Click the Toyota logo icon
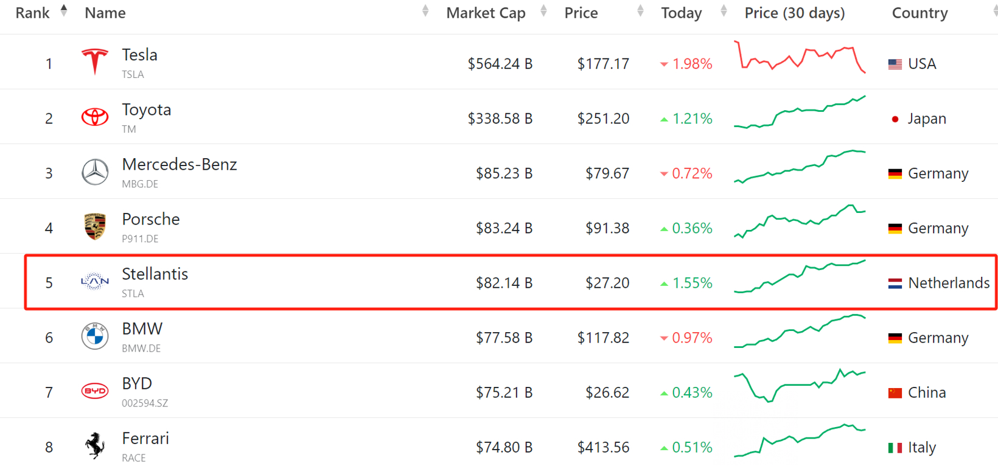The height and width of the screenshot is (466, 998). pos(95,117)
